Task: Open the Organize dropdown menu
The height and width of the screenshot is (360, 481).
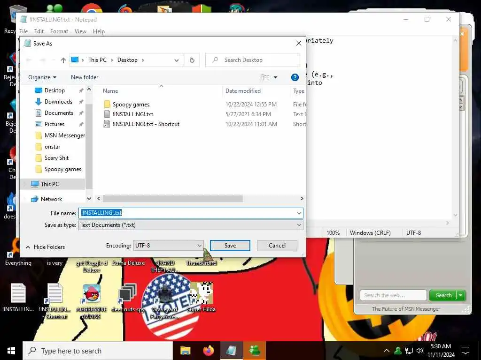Action: (x=42, y=77)
